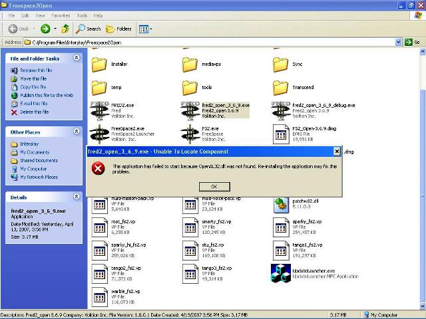Click E-mail this file link
This screenshot has width=426, height=319.
34,104
